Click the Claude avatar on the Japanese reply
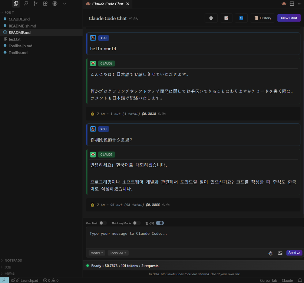Image resolution: width=304 pixels, height=283 pixels. (93, 63)
